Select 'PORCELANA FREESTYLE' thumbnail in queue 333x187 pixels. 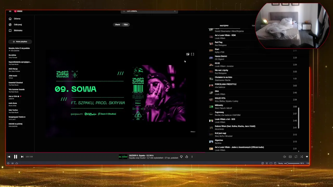[x=211, y=86]
